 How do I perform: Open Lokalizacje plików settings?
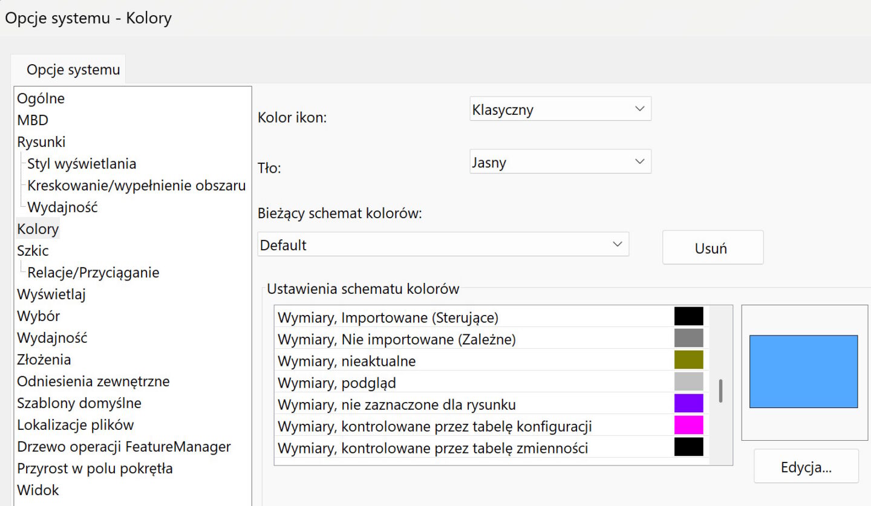75,425
